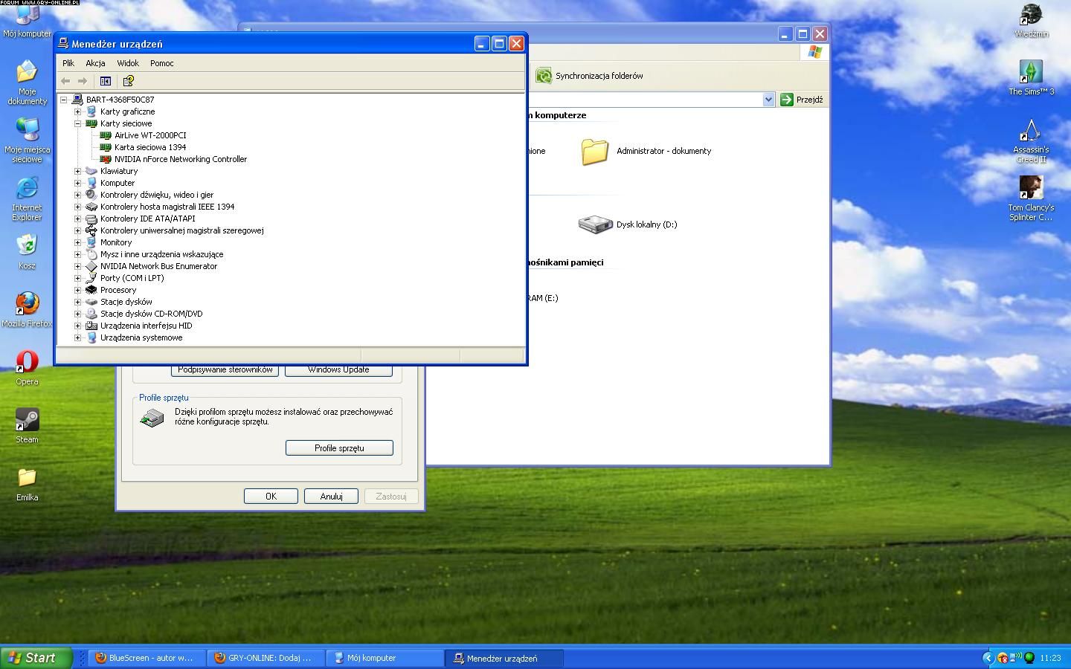Open the Steam desktop shortcut
The image size is (1071, 669).
click(28, 420)
